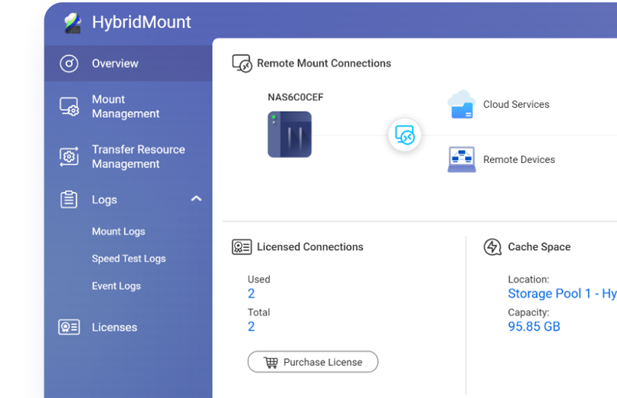Open Mount Logs

[119, 231]
